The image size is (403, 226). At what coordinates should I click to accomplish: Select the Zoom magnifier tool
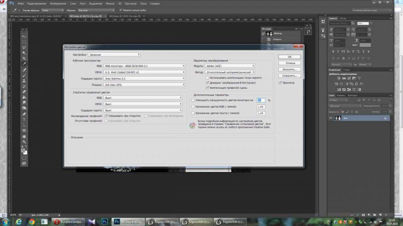pyautogui.click(x=24, y=142)
